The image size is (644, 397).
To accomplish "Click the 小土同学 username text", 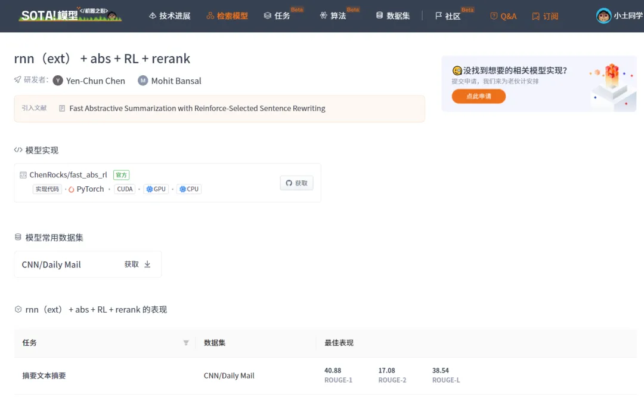I will [628, 16].
